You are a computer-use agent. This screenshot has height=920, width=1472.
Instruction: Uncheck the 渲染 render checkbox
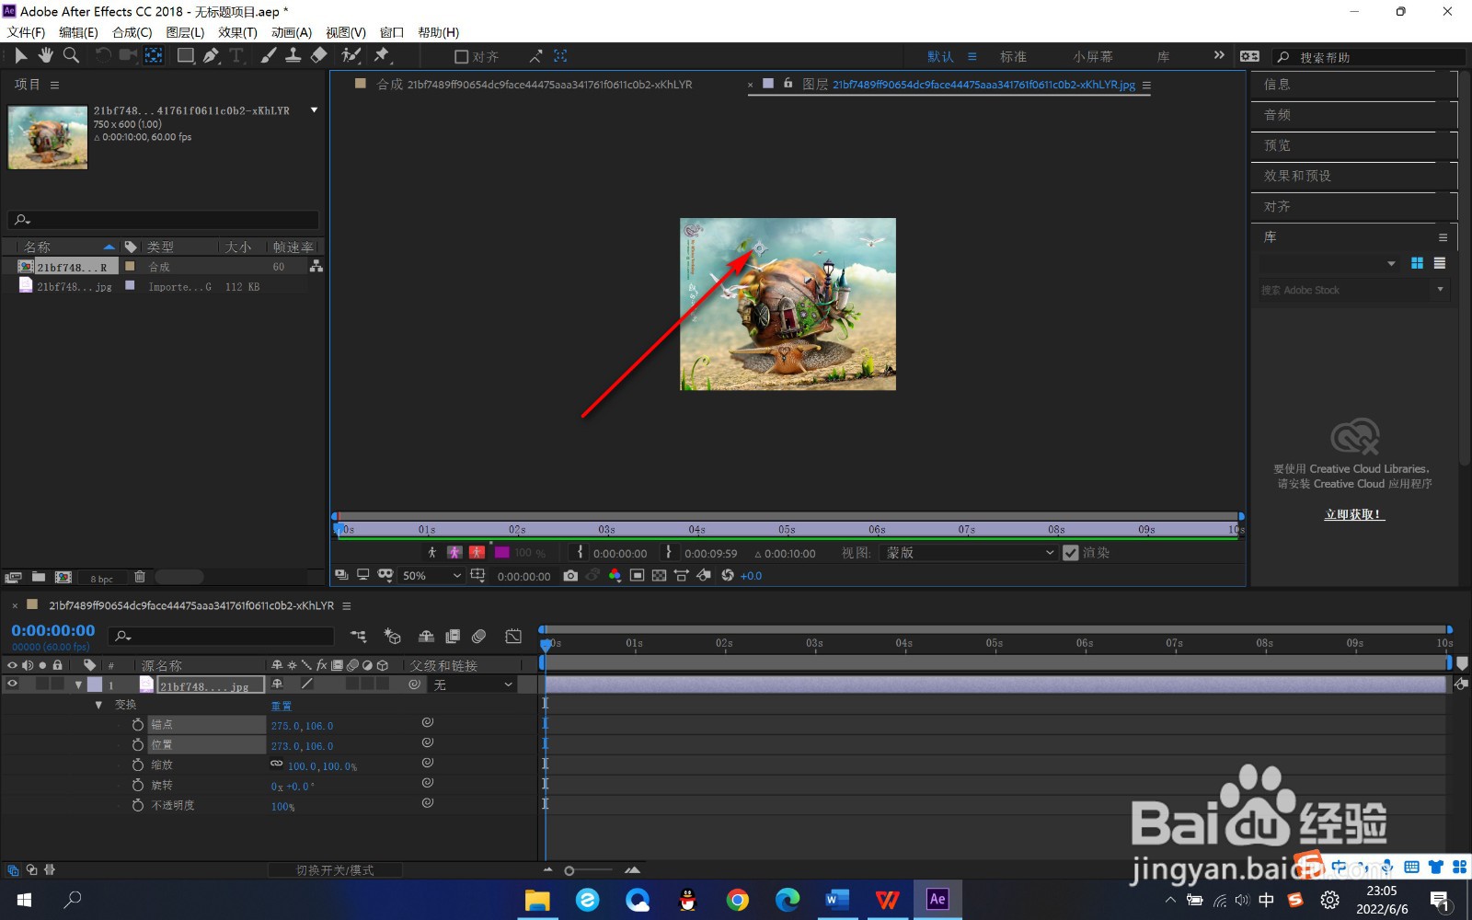[x=1070, y=553]
